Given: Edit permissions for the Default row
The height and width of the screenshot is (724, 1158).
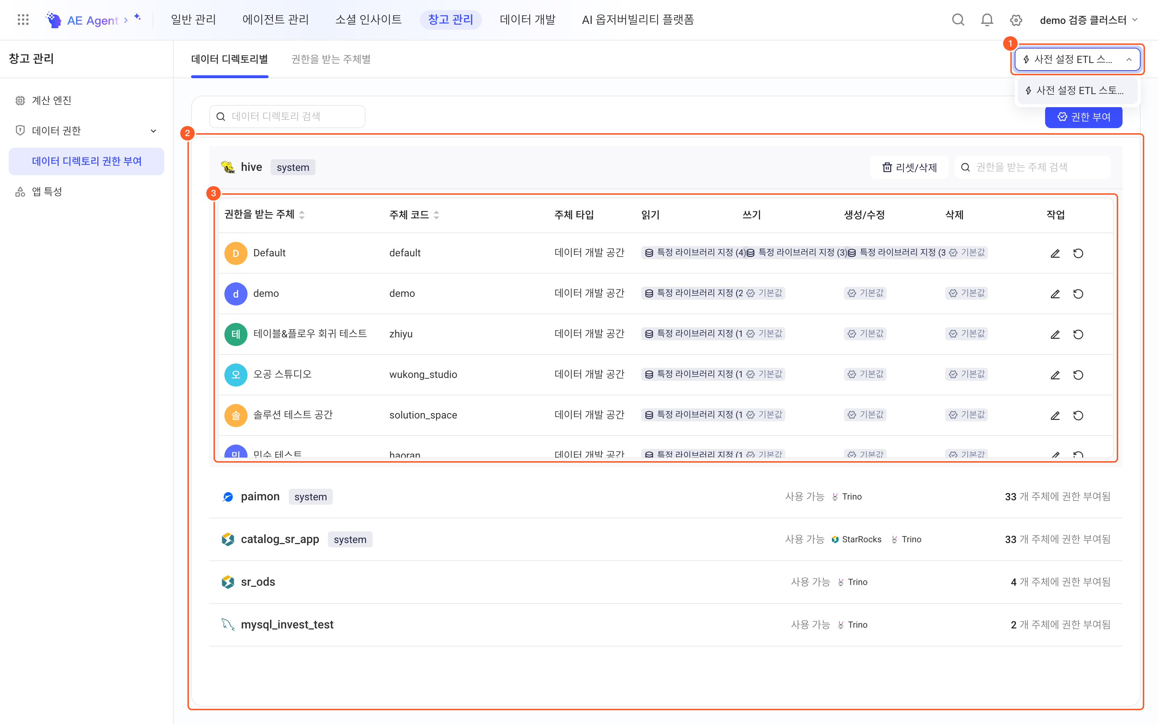Looking at the screenshot, I should (1055, 253).
